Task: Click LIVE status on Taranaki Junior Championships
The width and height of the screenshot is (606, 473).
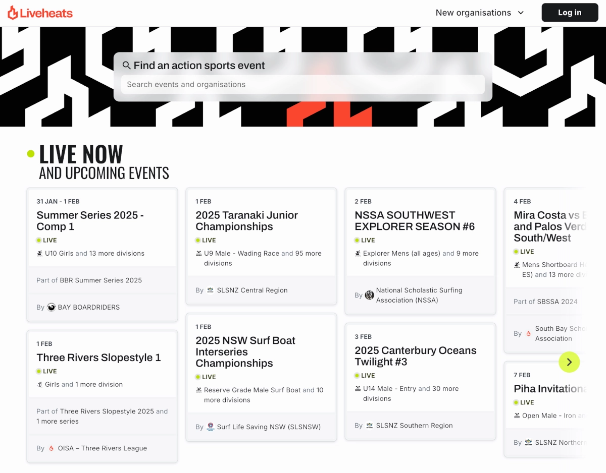Action: tap(206, 241)
